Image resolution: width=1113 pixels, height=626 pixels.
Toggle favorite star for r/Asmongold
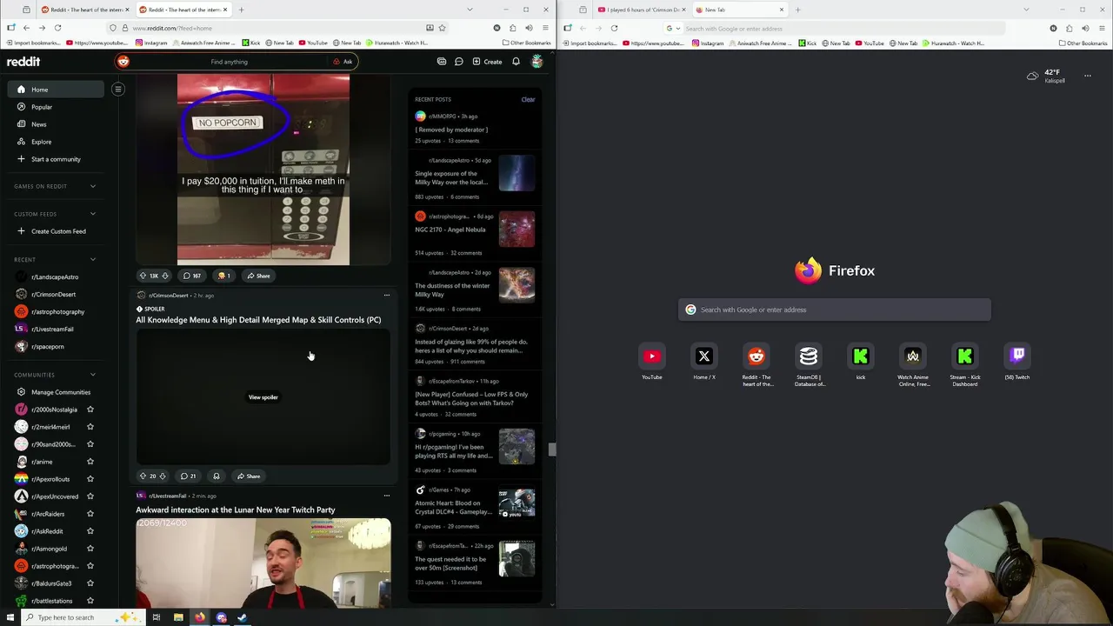point(90,549)
